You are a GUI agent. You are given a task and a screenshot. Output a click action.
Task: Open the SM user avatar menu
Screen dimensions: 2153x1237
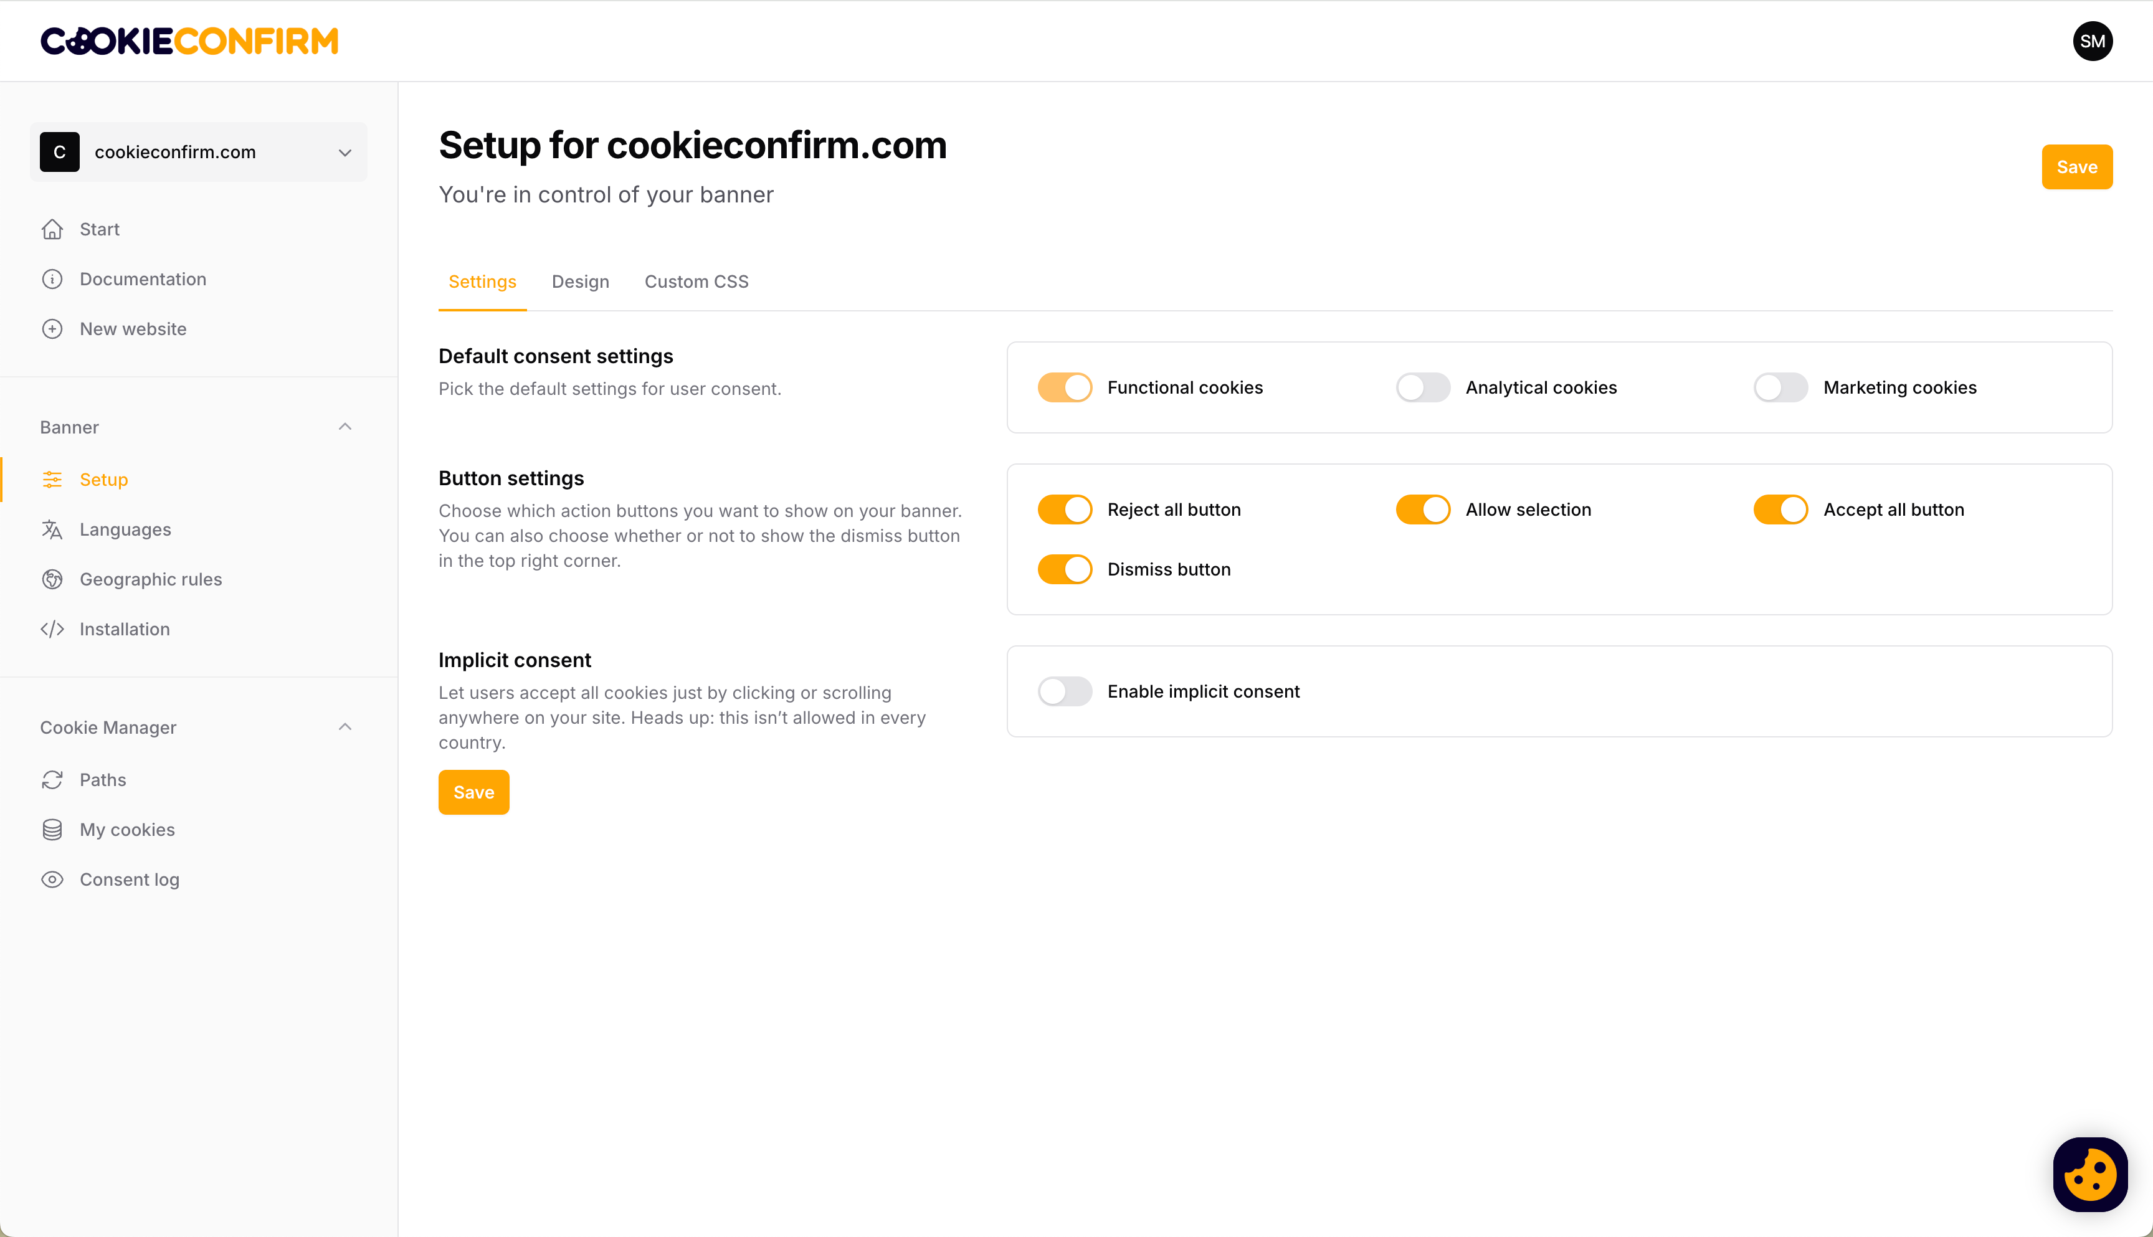tap(2092, 42)
